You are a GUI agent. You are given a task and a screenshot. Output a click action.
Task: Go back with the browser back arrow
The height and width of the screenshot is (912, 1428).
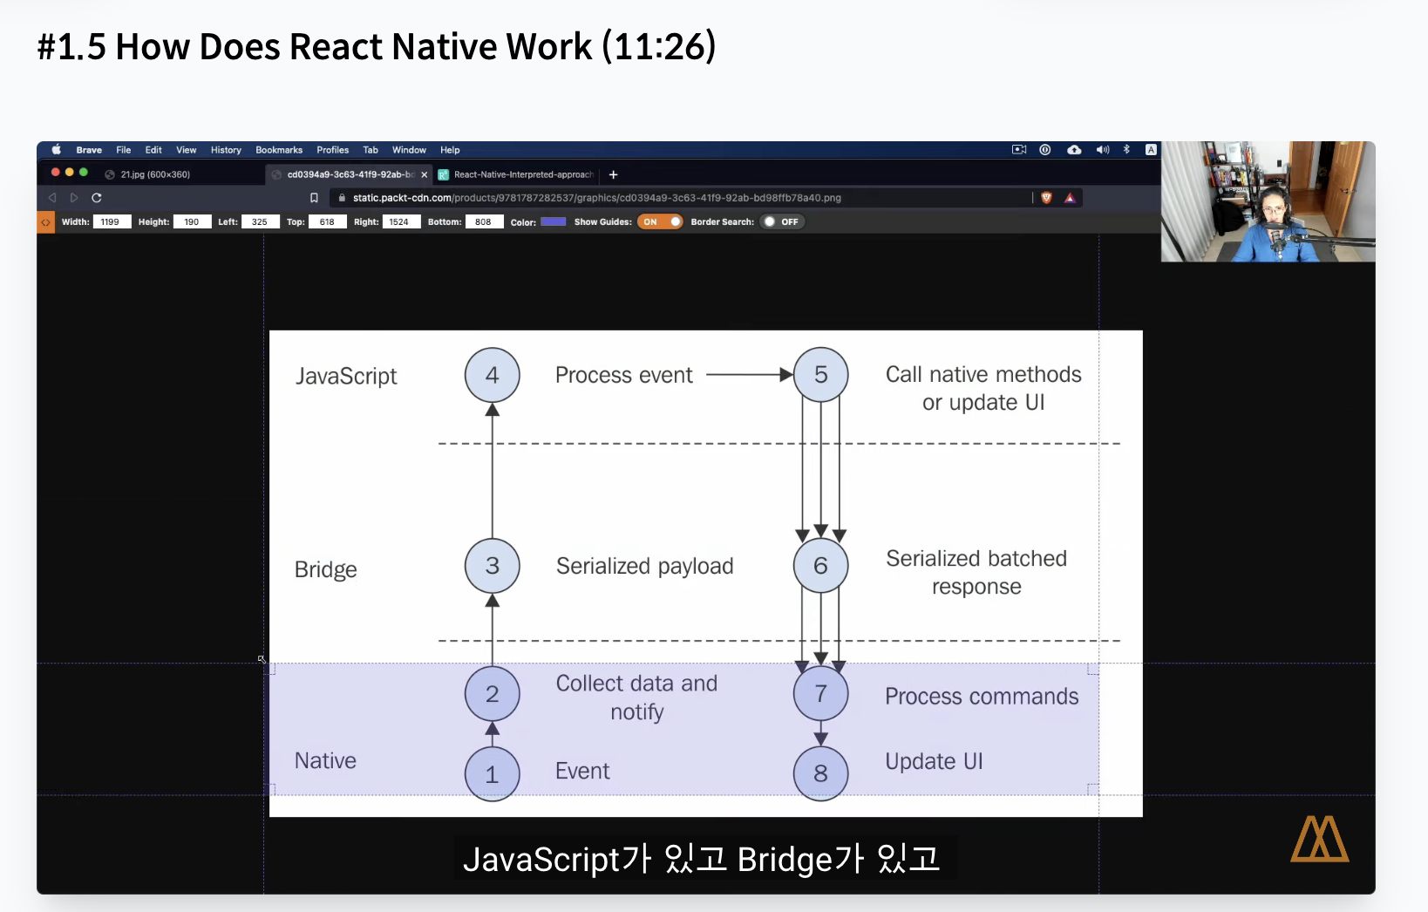point(52,198)
